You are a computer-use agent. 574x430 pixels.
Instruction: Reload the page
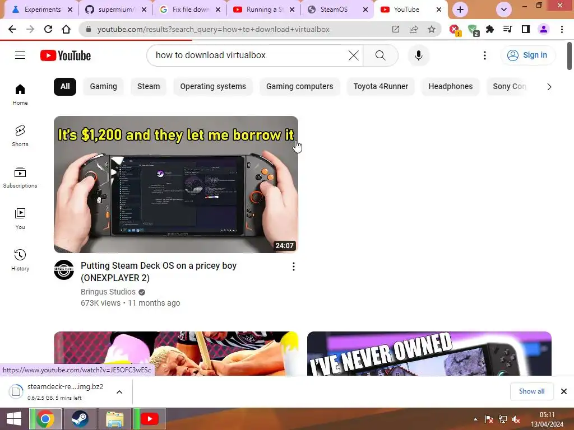(x=48, y=29)
